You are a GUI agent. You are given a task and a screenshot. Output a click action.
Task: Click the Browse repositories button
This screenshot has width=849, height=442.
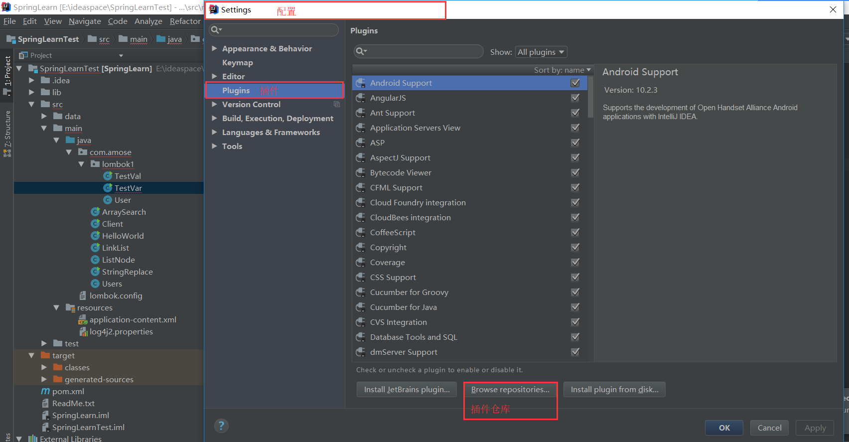[x=510, y=389]
